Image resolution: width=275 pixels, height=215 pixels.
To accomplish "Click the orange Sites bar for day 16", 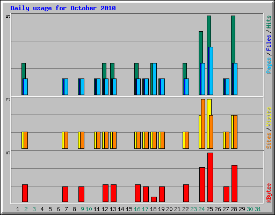I will (x=139, y=140).
